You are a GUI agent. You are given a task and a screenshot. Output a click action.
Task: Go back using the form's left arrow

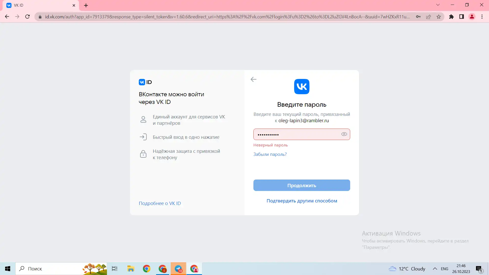click(x=253, y=79)
